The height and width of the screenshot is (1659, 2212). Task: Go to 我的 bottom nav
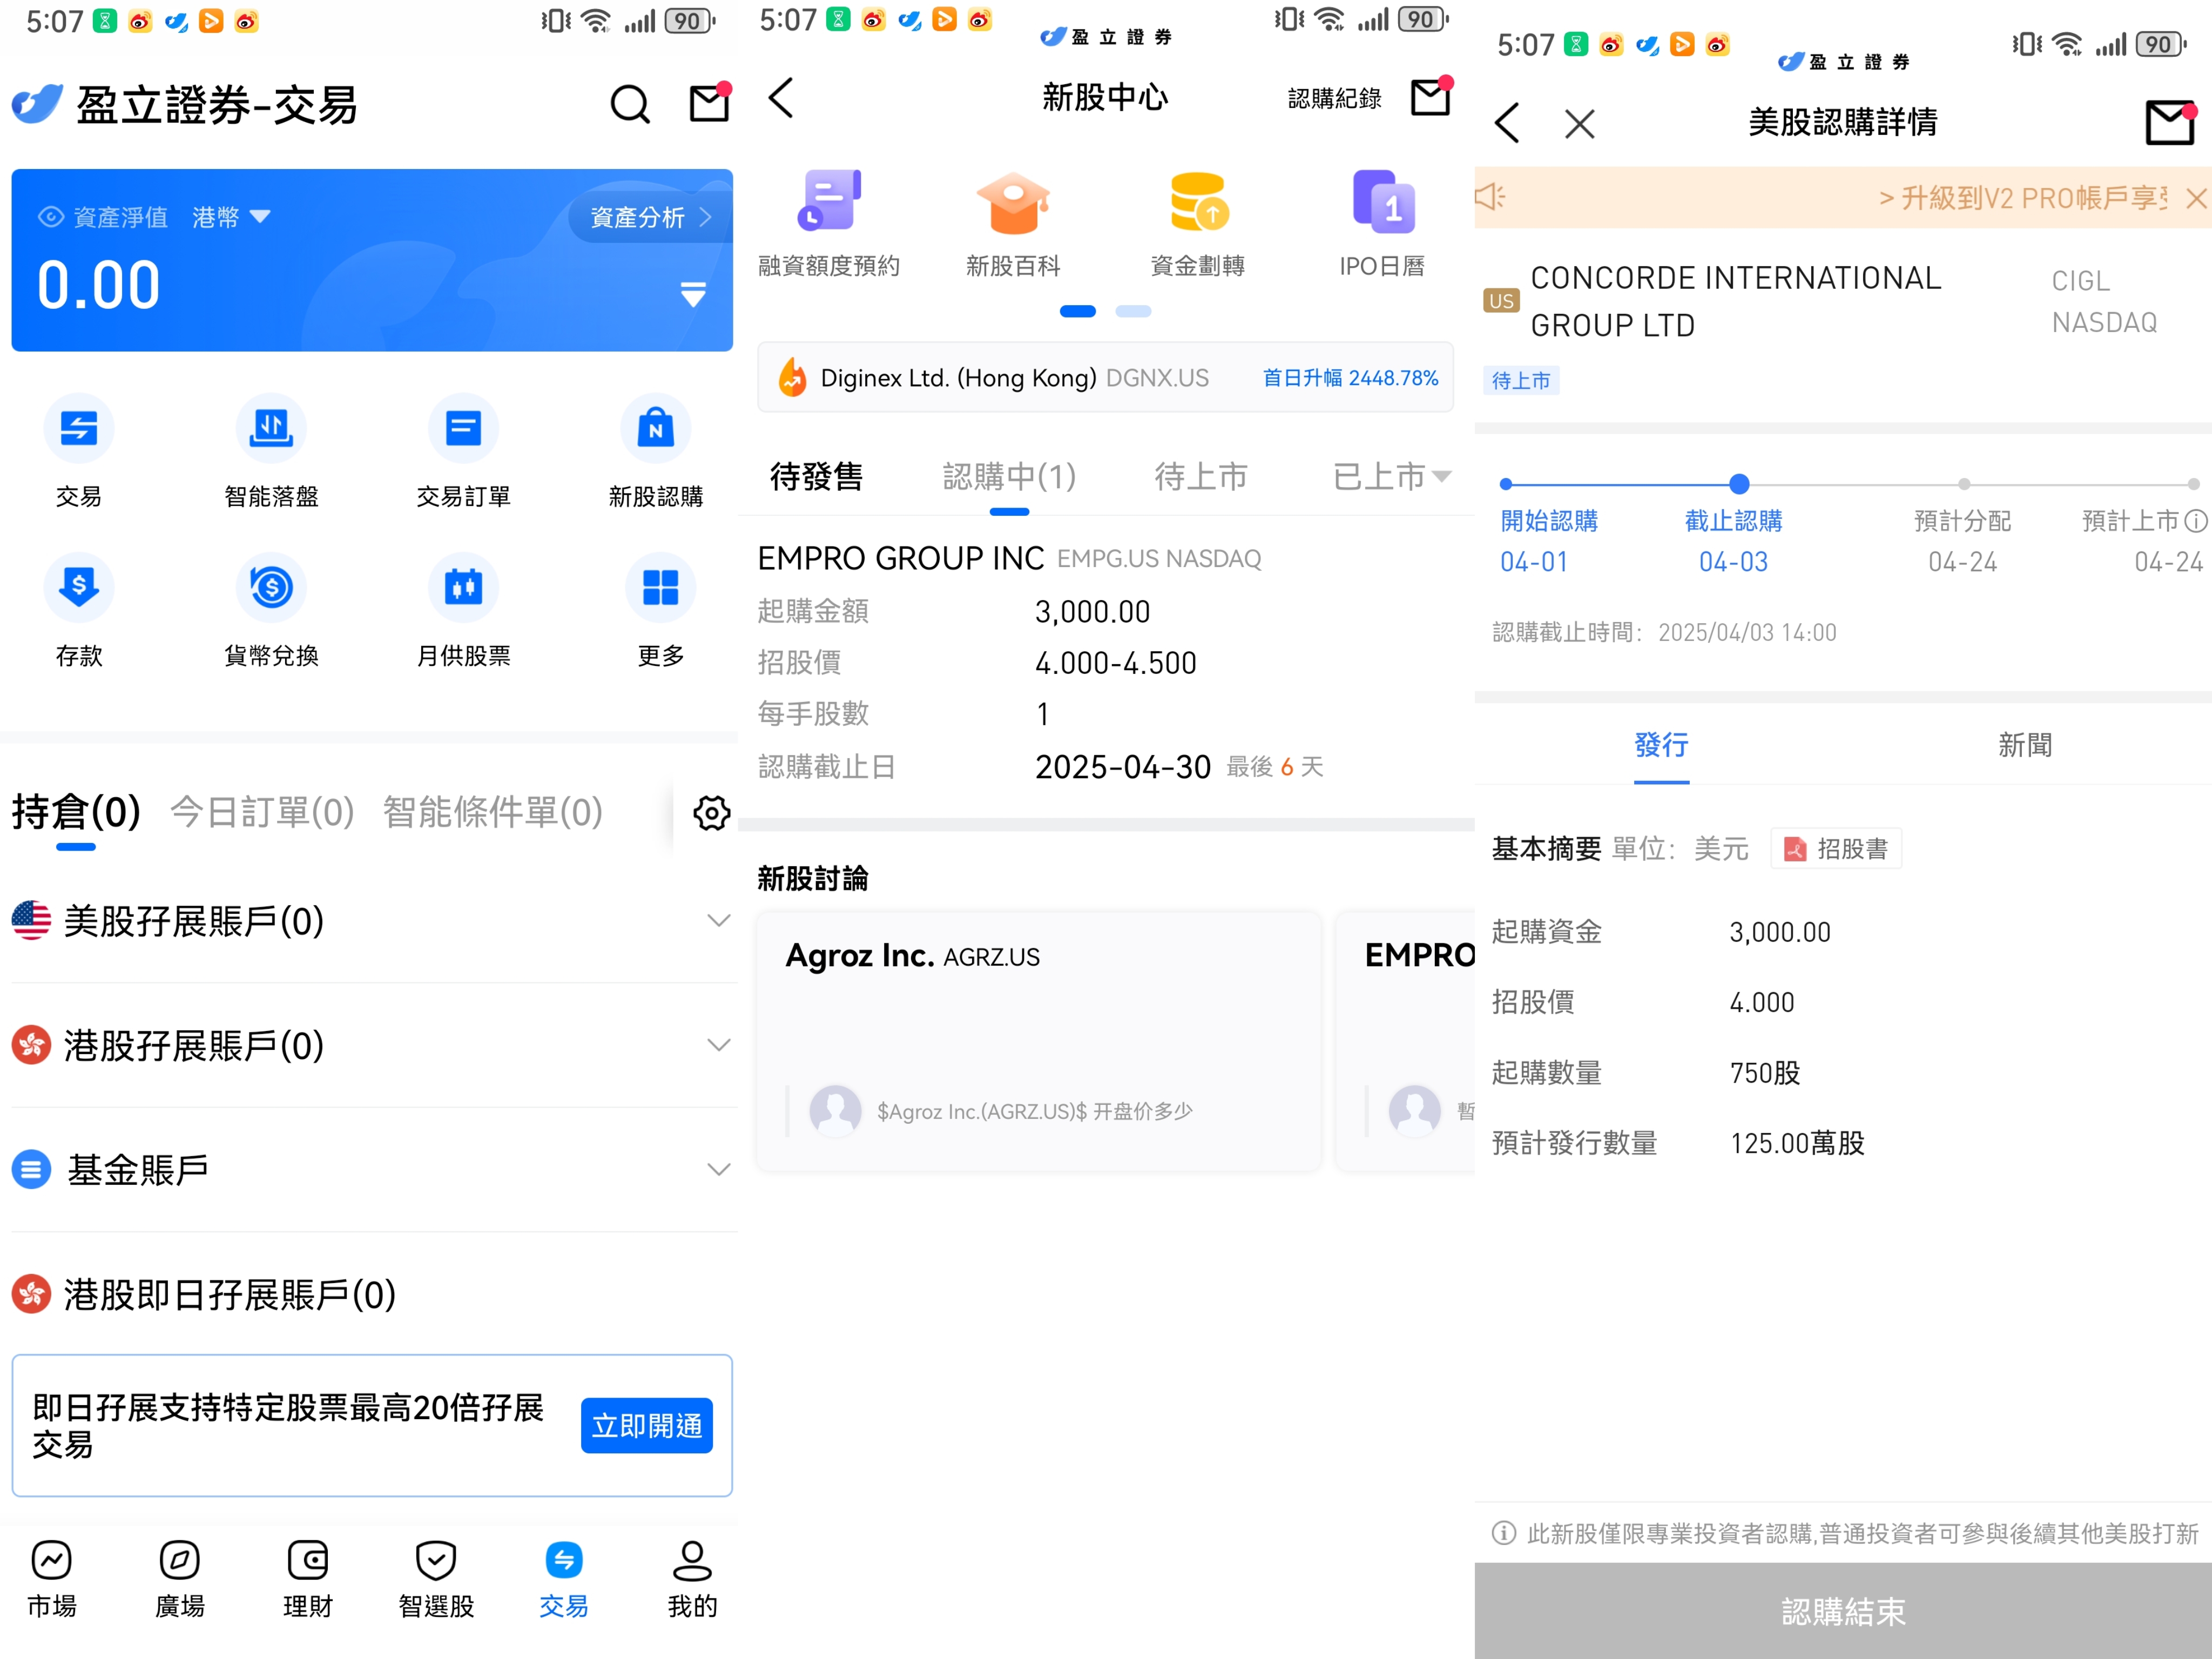692,1579
